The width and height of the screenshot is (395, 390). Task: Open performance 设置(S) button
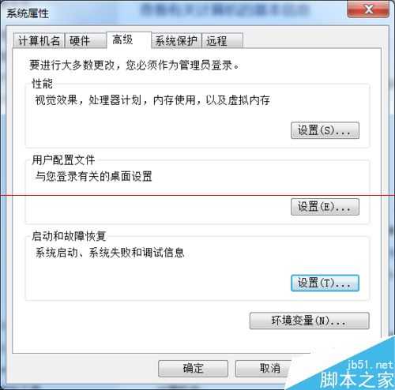click(x=325, y=130)
